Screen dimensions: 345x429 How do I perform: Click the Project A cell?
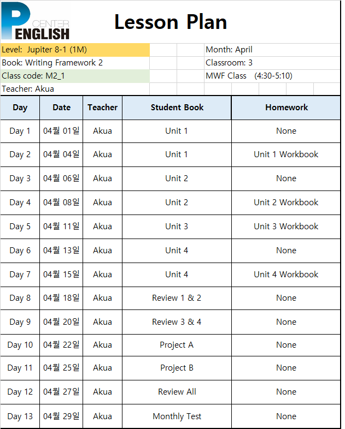177,345
